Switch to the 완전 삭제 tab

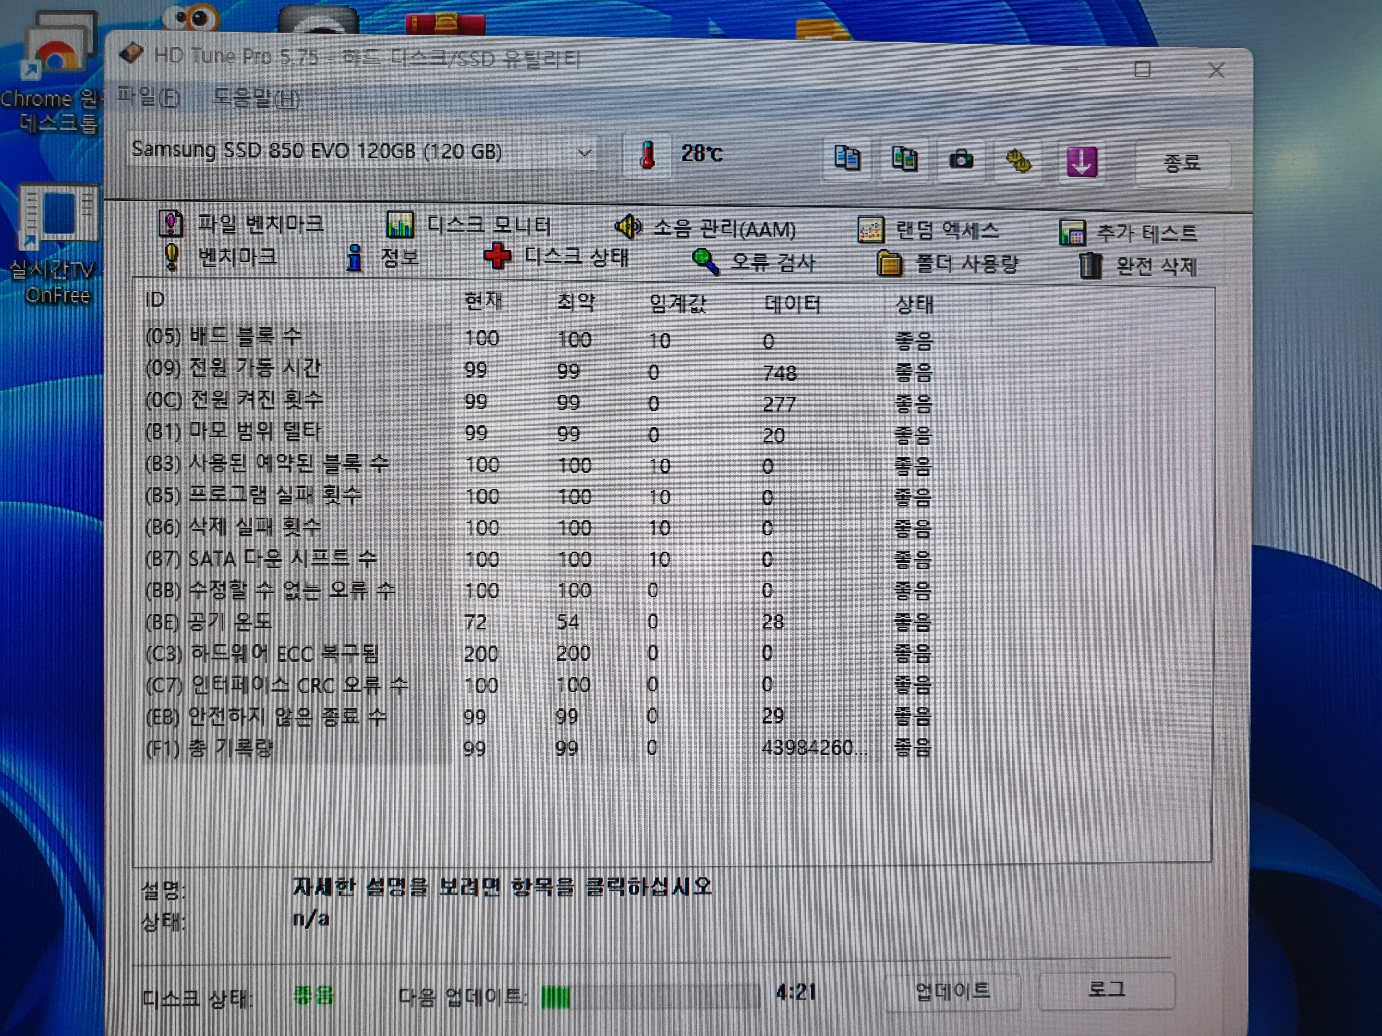1138,266
